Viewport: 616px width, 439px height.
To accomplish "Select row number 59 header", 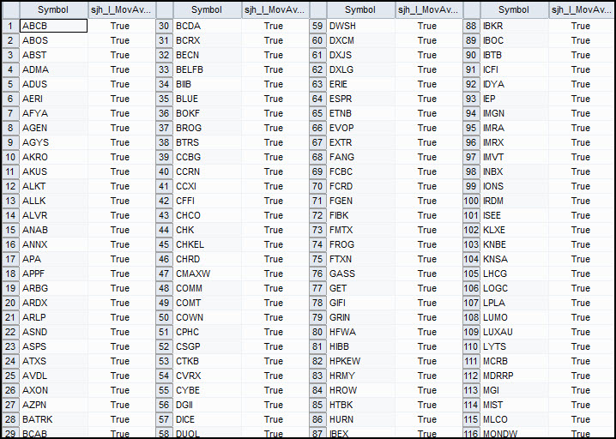I will (x=317, y=26).
